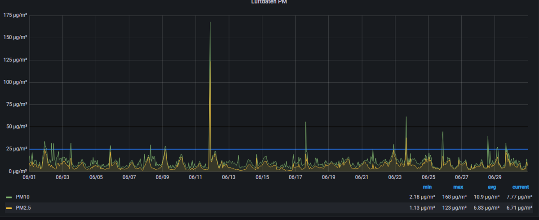
Task: Sort legend by the avg column
Action: click(491, 187)
